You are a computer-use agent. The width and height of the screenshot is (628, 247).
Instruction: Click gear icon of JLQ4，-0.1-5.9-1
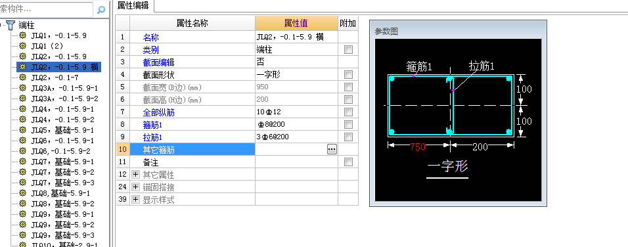tap(23, 109)
